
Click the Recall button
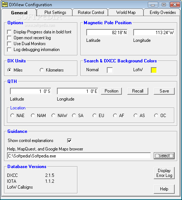(138, 91)
